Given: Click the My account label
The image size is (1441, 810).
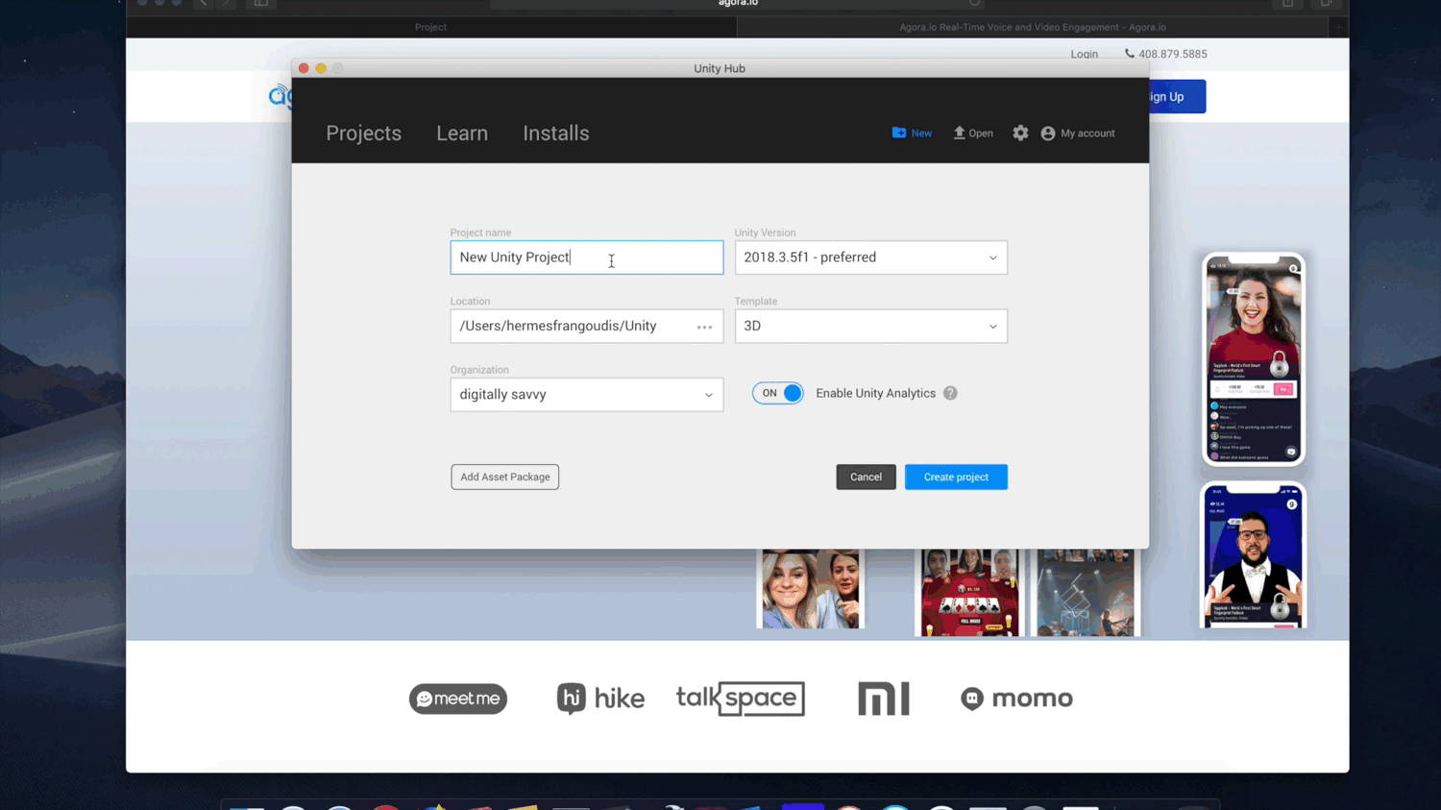Looking at the screenshot, I should pos(1087,134).
